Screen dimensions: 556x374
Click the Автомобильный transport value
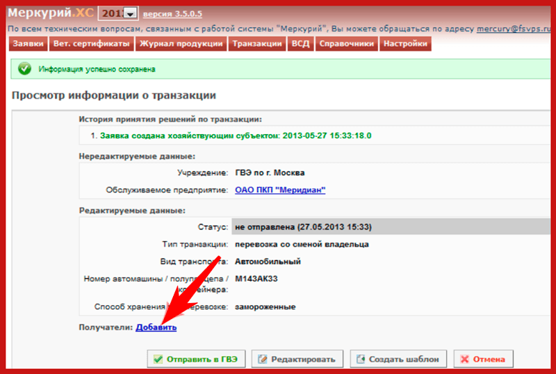point(268,261)
